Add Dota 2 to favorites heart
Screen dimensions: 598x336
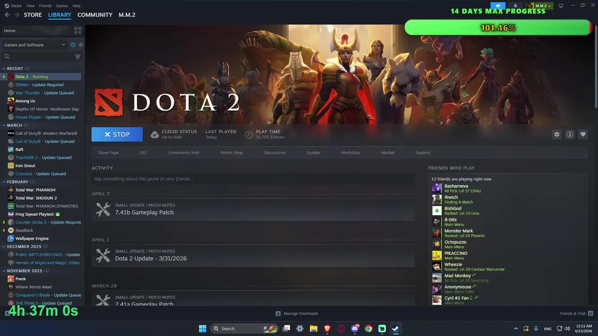point(583,134)
